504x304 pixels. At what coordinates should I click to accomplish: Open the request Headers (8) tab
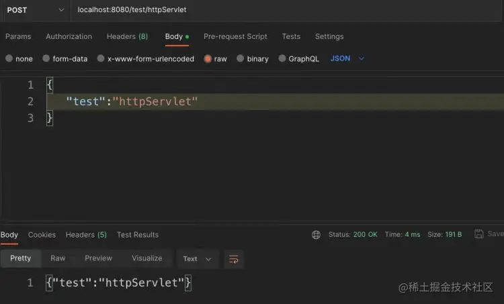[x=127, y=37]
